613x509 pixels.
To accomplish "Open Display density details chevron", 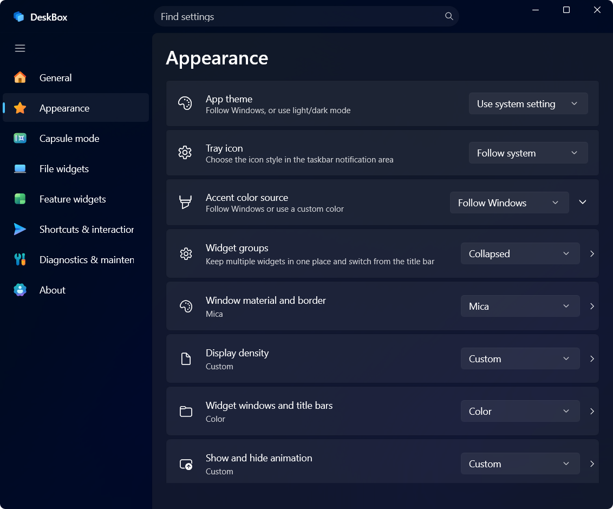I will 592,358.
